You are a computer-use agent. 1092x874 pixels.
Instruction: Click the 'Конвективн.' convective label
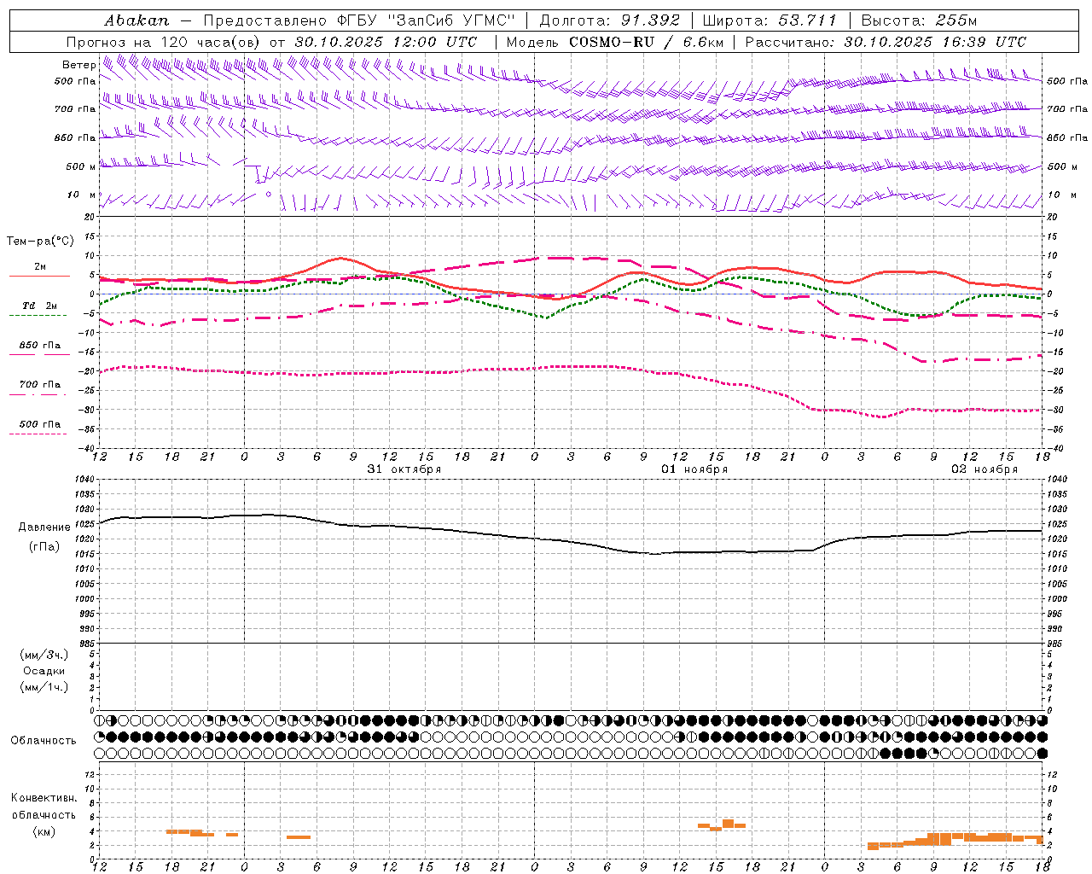(44, 798)
